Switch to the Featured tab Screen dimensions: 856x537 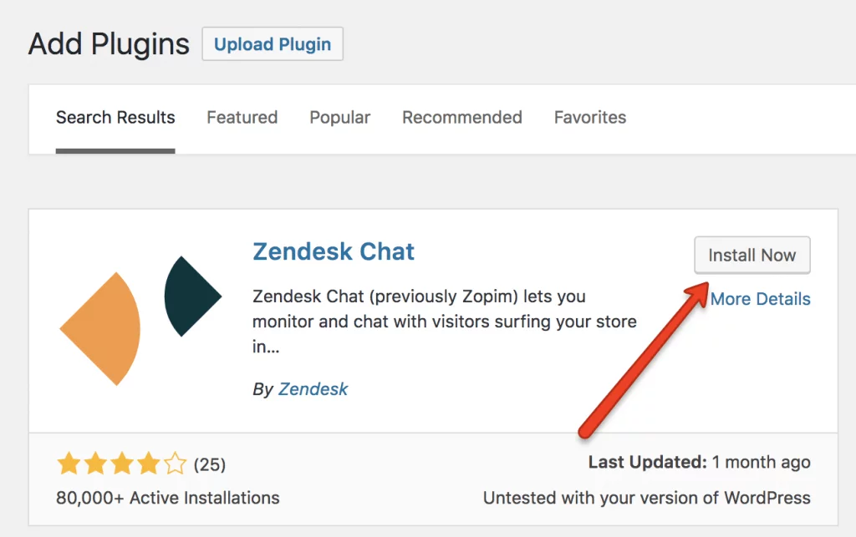(242, 118)
